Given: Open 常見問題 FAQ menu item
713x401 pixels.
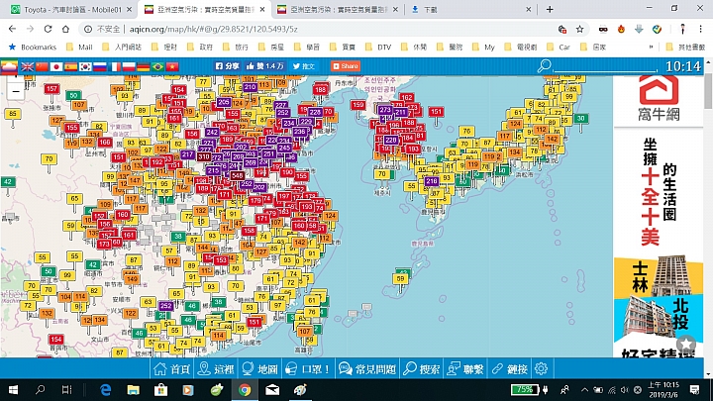Looking at the screenshot, I should [x=367, y=368].
